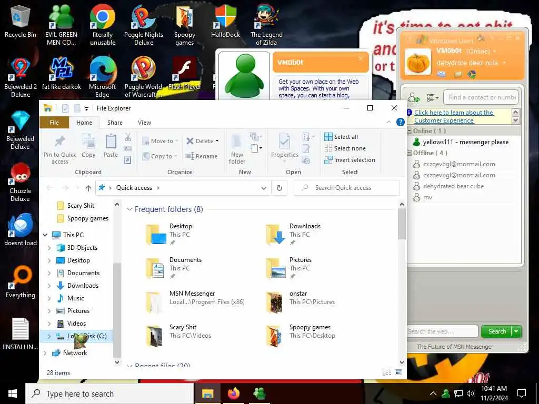Click the Find a contact field

[x=481, y=97]
